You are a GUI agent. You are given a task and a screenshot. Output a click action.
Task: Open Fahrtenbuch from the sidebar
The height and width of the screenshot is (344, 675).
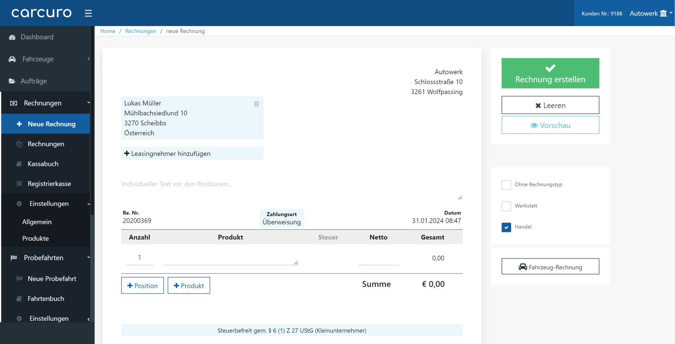46,299
